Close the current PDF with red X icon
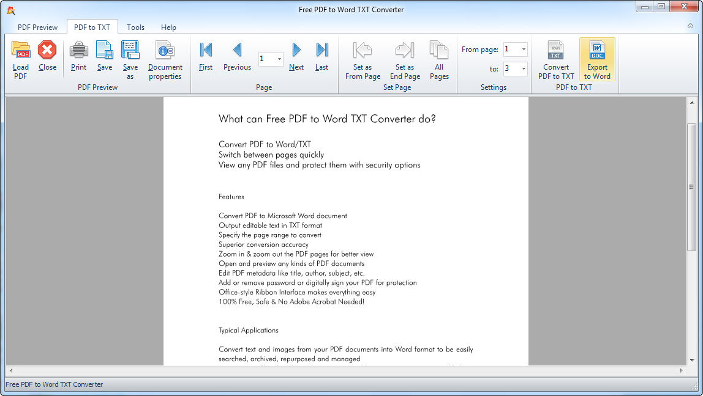Viewport: 703px width, 396px height. [47, 50]
